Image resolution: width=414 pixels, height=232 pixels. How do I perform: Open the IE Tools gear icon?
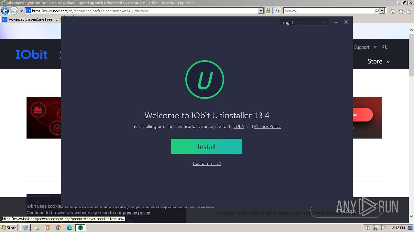409,11
